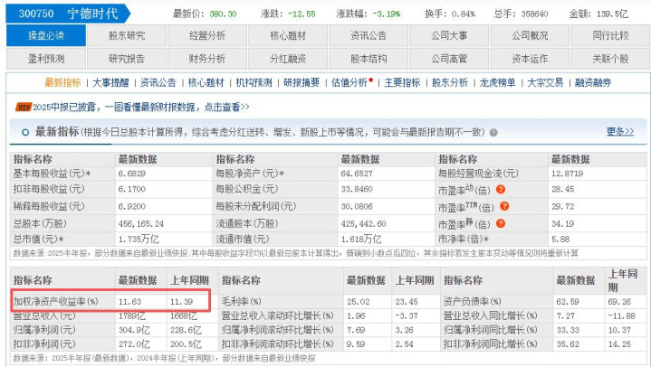
Task: Click the 最新指标 sub-navigation link
Action: [62, 82]
